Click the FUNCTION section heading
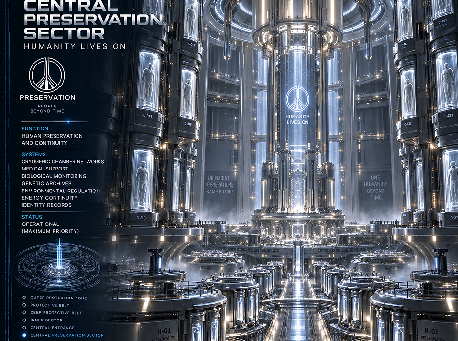Viewport: 458px width, 341px height. point(35,128)
